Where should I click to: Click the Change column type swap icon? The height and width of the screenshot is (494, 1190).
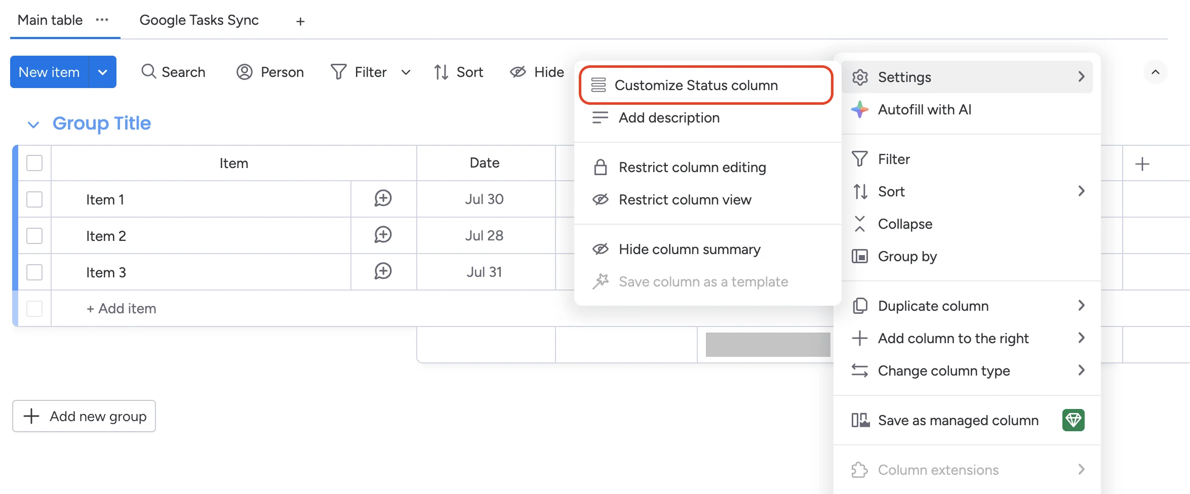pos(860,370)
